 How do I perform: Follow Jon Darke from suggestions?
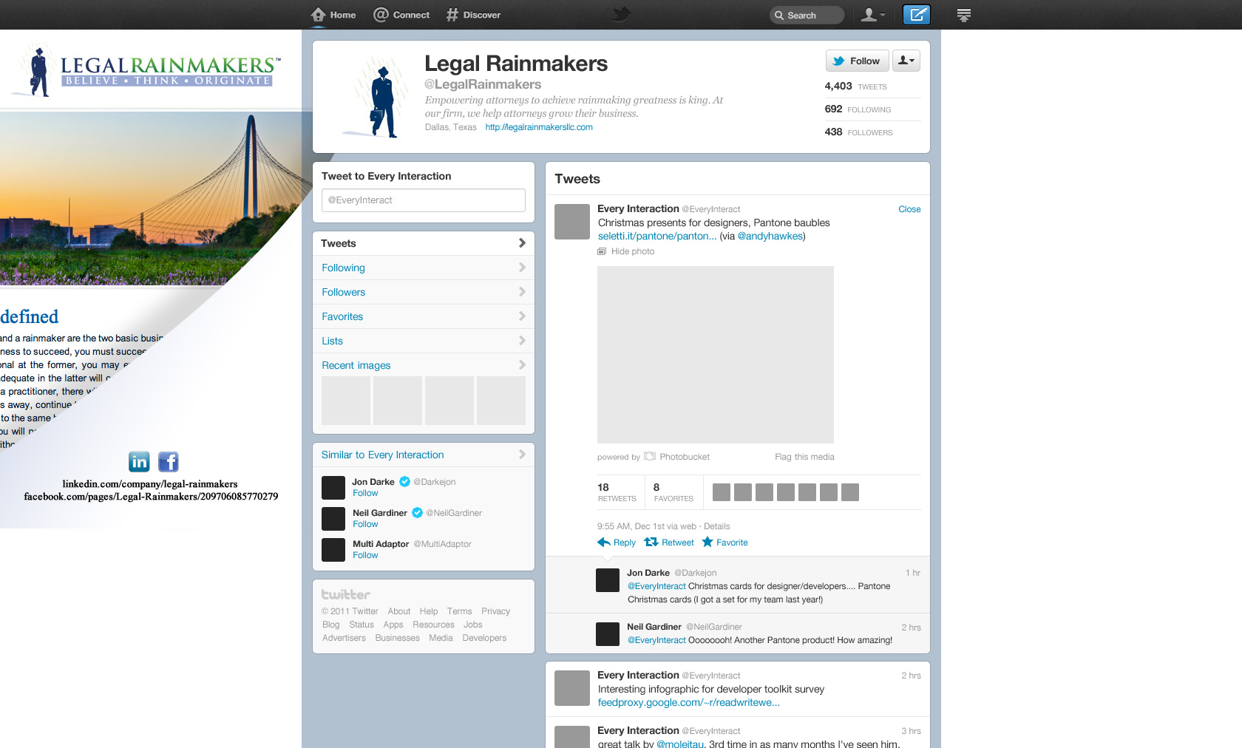point(365,493)
